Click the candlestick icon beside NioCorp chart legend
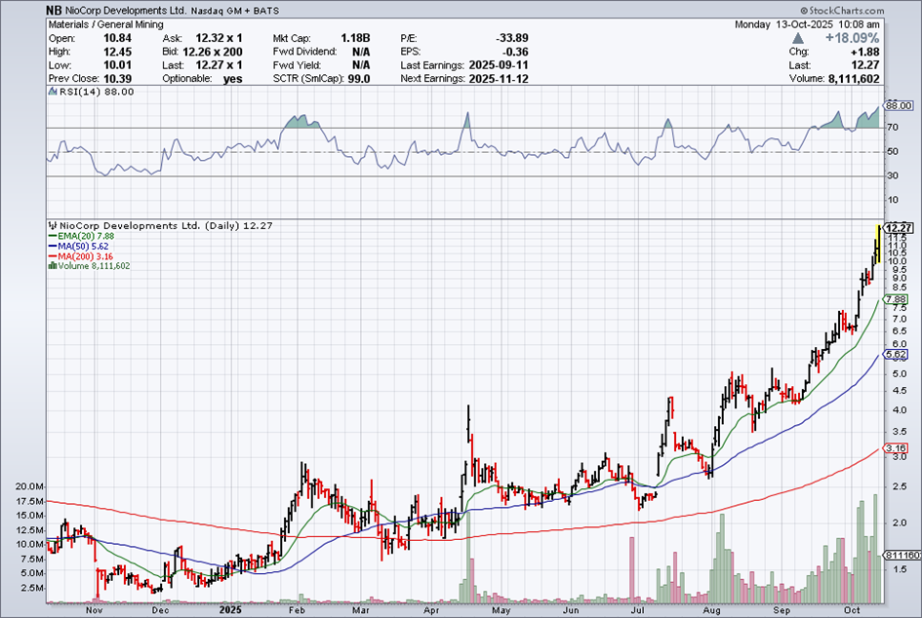 tap(53, 225)
